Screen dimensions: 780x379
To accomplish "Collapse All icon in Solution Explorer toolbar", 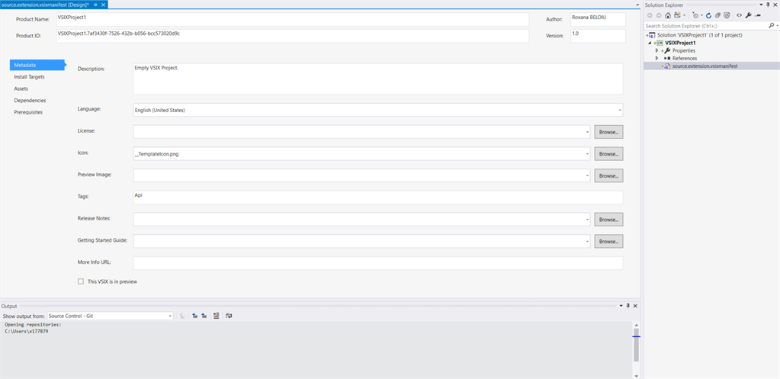I will pos(717,15).
